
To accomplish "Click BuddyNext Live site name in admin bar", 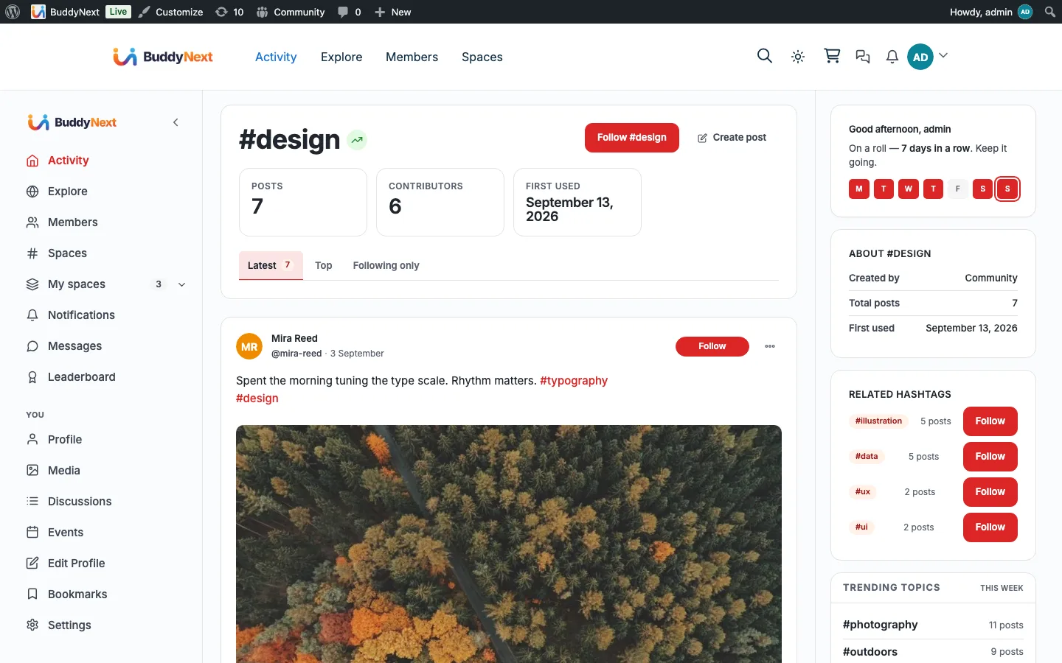I will [81, 12].
